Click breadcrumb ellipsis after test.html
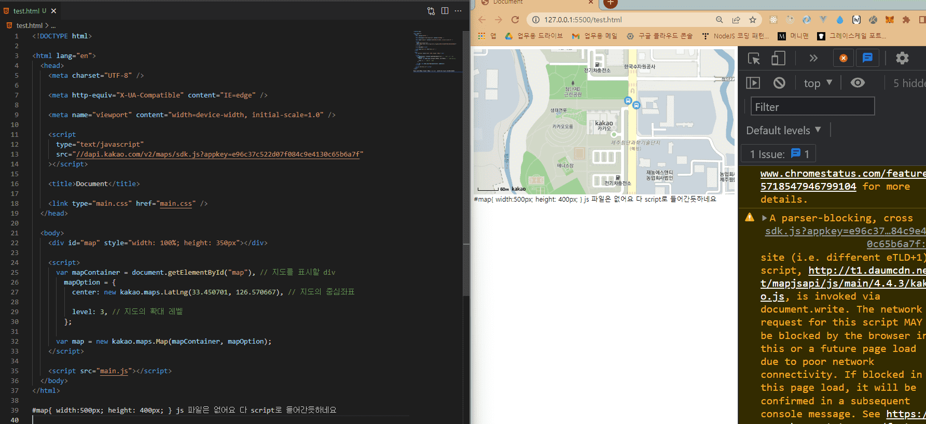 click(x=53, y=25)
